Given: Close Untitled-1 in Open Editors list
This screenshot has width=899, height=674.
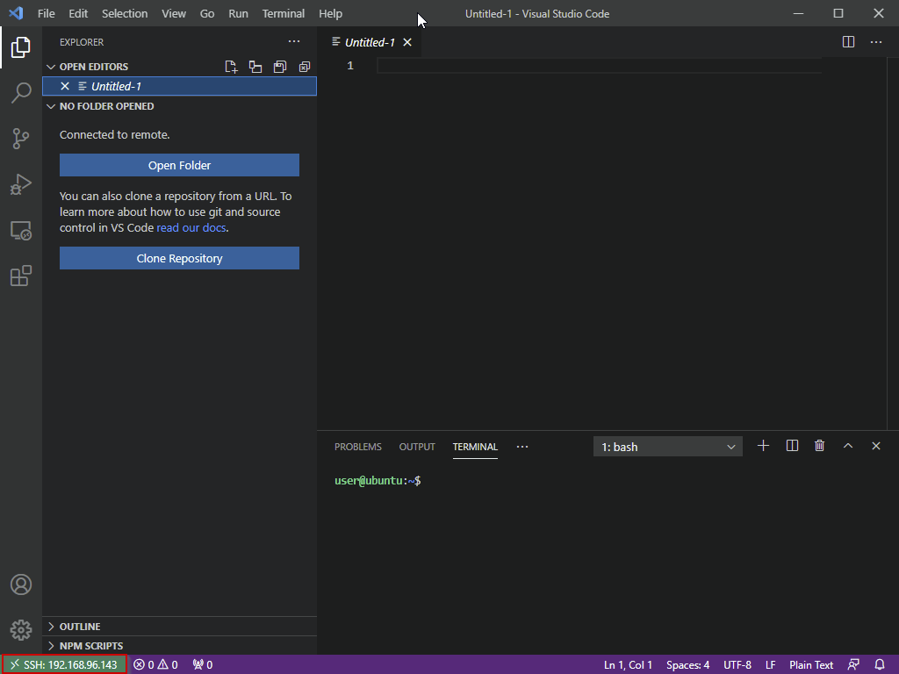Looking at the screenshot, I should [65, 86].
